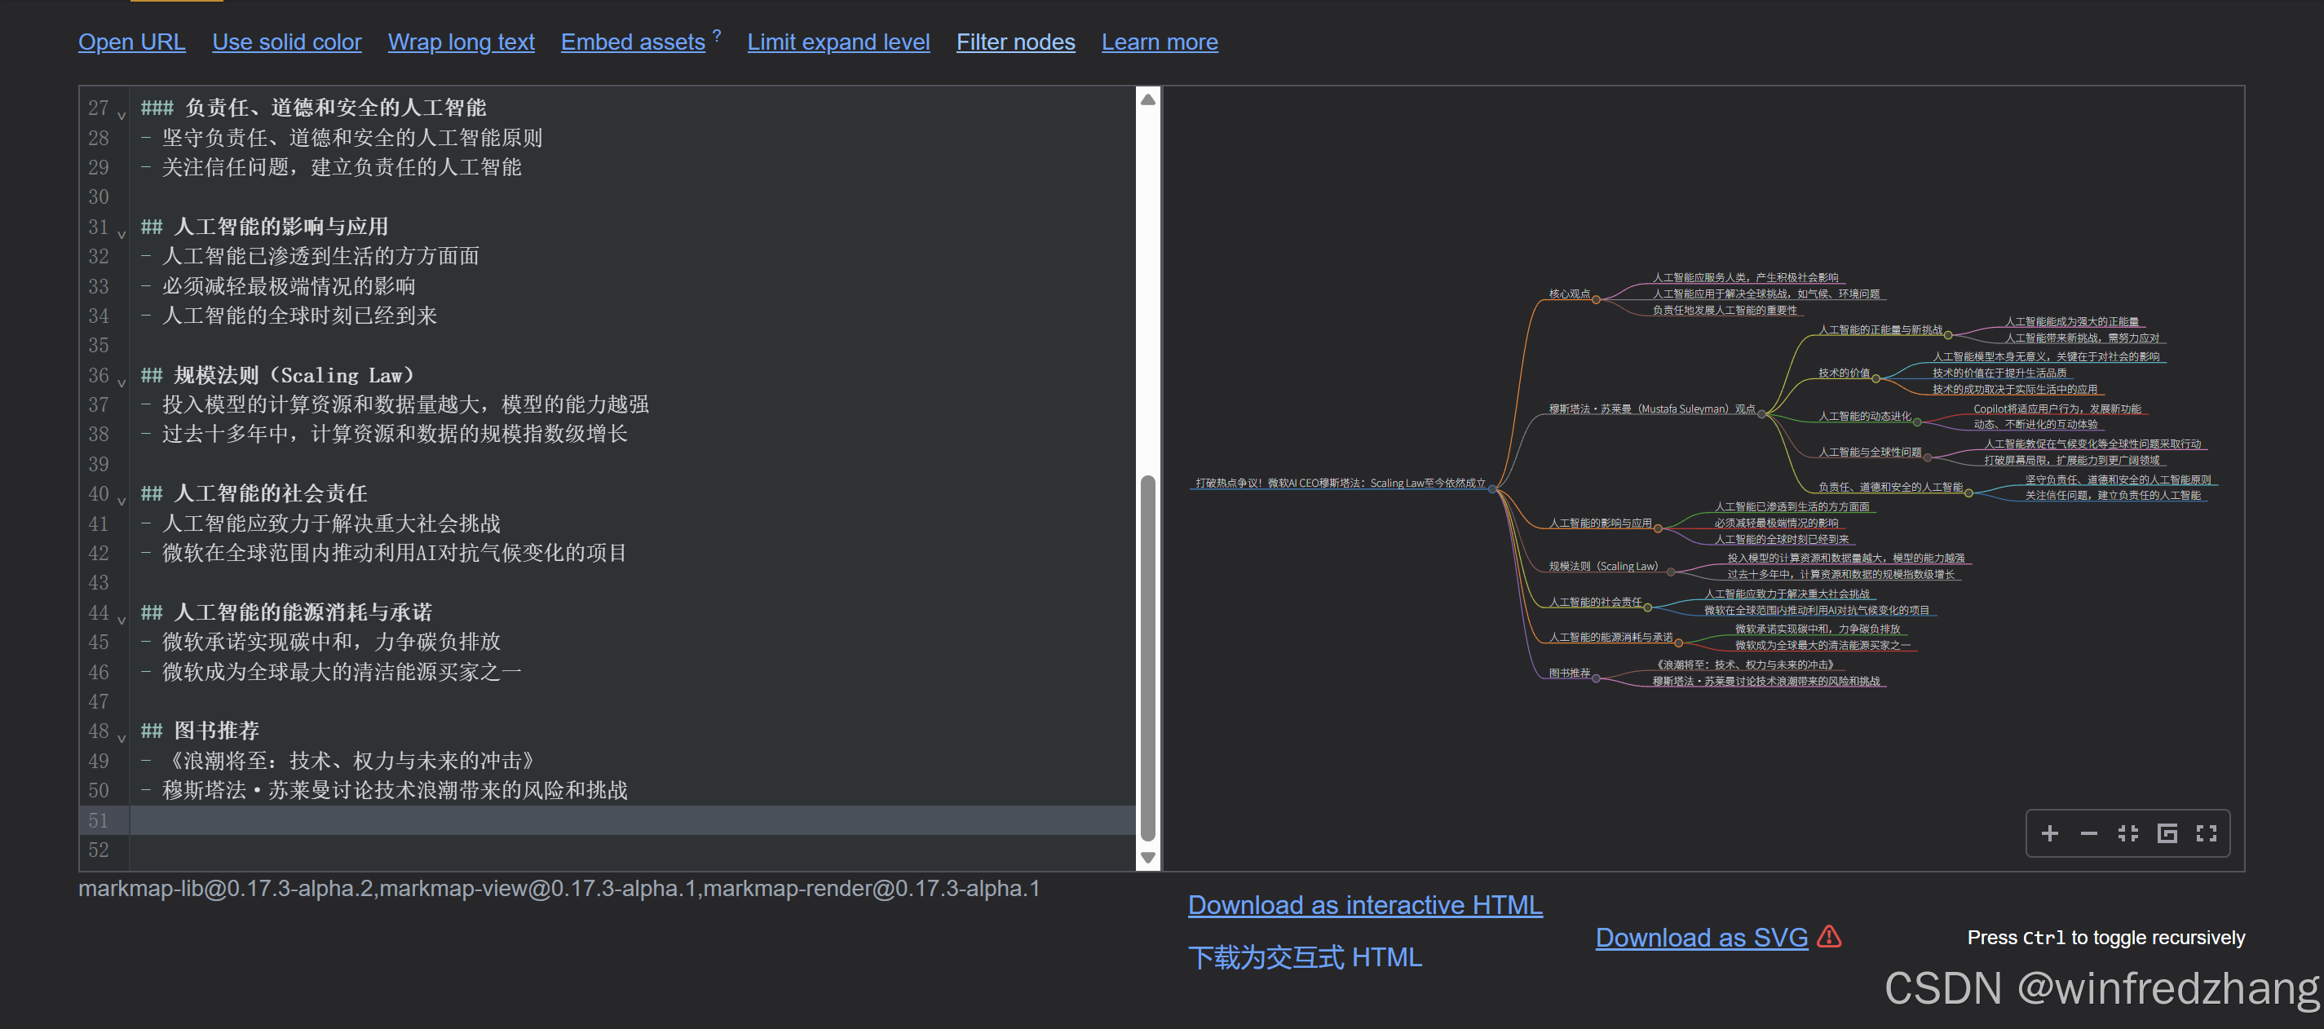Fit mindmap to window using inward-arrows icon
The width and height of the screenshot is (2324, 1029).
(2128, 833)
